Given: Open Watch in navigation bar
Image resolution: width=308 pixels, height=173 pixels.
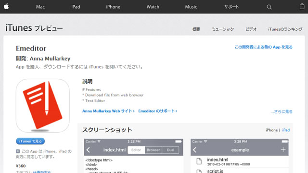Looking at the screenshot, I should (153, 7).
